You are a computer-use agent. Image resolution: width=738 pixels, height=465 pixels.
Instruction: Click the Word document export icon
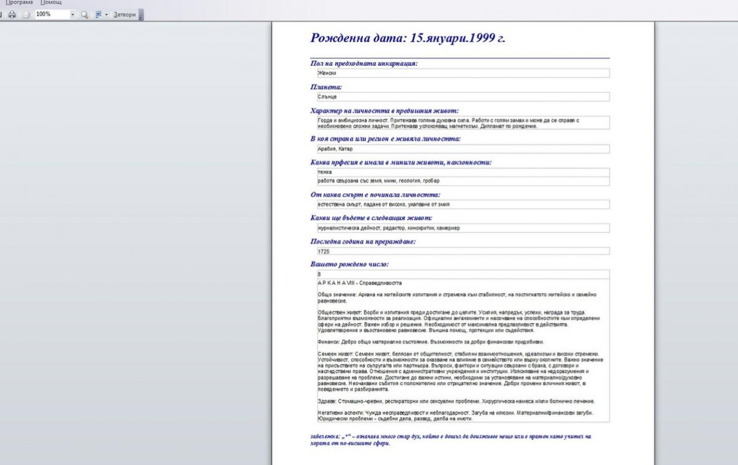99,14
